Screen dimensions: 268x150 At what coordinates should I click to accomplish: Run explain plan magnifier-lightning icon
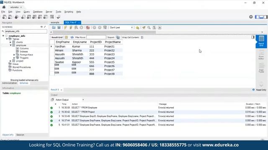tap(76, 27)
